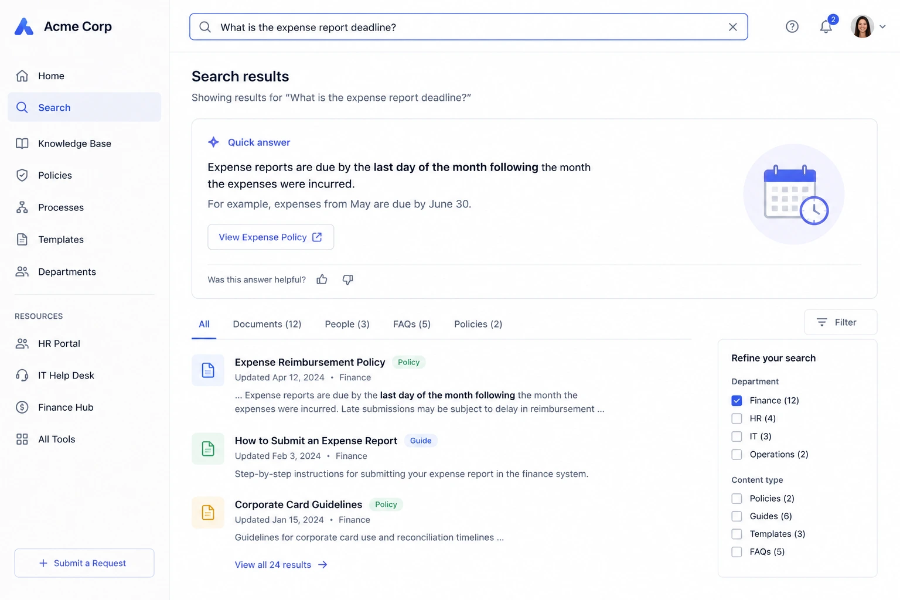Open Expense Reimbursement Policy result
900x600 pixels.
tap(310, 362)
